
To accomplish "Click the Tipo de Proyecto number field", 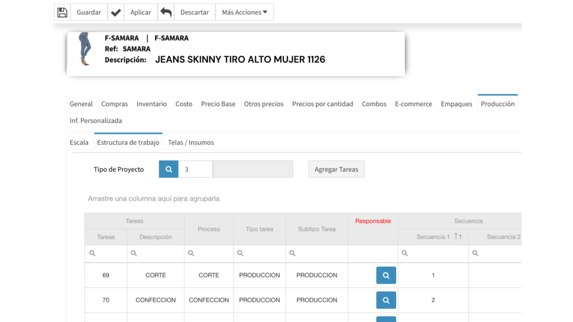I will click(x=195, y=169).
